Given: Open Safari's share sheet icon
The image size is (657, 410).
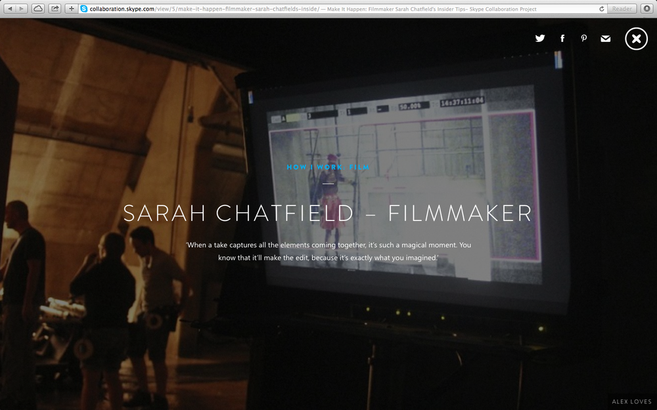Looking at the screenshot, I should click(x=55, y=9).
